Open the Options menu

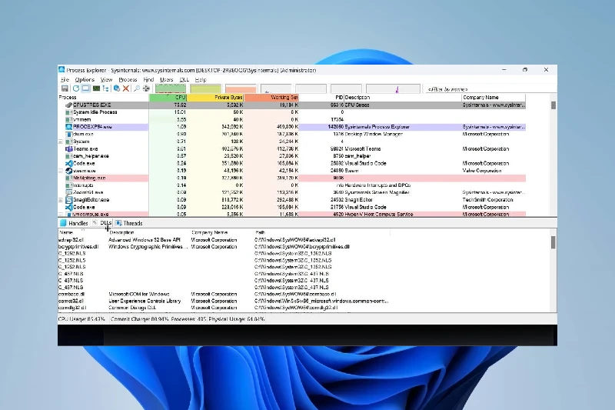point(85,80)
